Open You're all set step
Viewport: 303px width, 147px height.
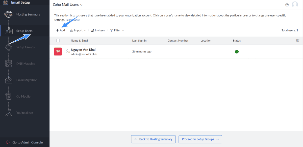click(x=25, y=113)
